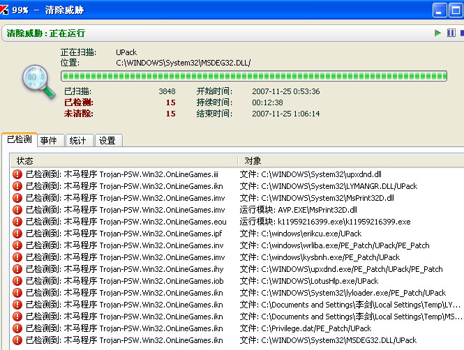Click alert icon for lyloader.exe row
The width and height of the screenshot is (464, 350).
click(x=17, y=293)
